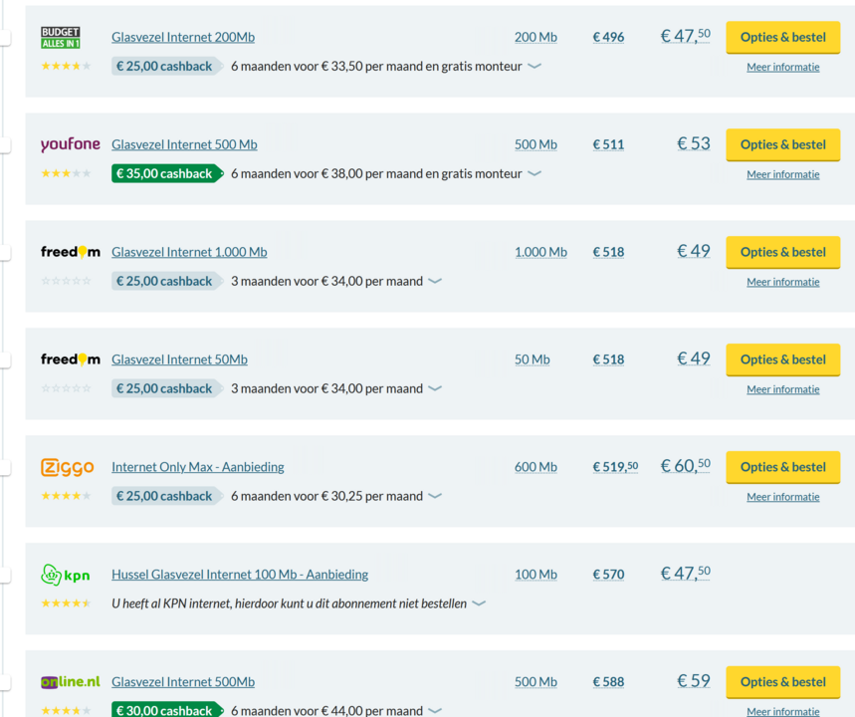
Task: Tick the compare checkbox for Ziggo Internet Only Max
Action: coord(4,468)
